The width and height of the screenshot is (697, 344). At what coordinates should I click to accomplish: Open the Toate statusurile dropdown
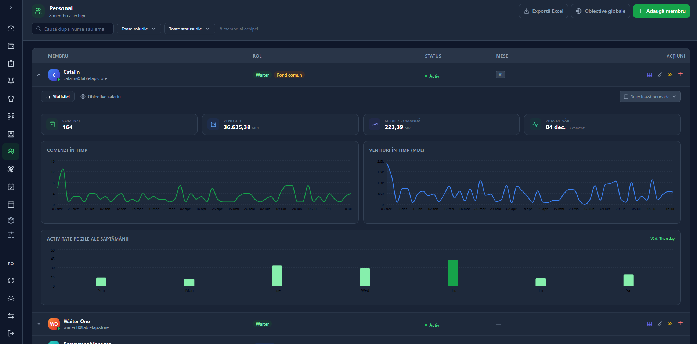click(x=189, y=29)
